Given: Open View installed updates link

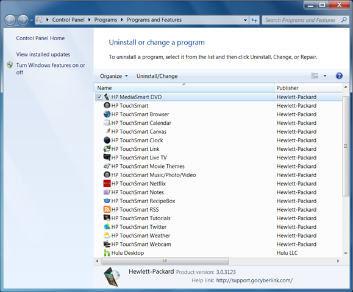Looking at the screenshot, I should point(43,54).
